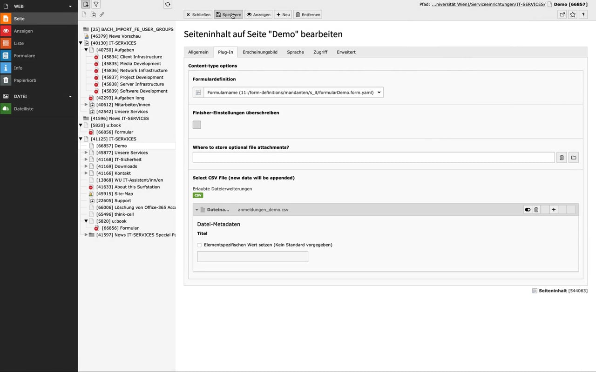
Task: Open the Liste module in sidebar
Action: tap(19, 43)
